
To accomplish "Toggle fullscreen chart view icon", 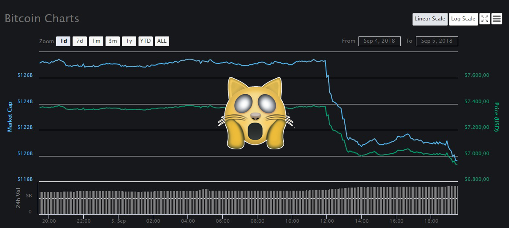I will [485, 19].
